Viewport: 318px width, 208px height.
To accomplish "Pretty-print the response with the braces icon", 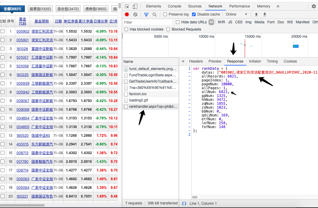I will click(184, 203).
